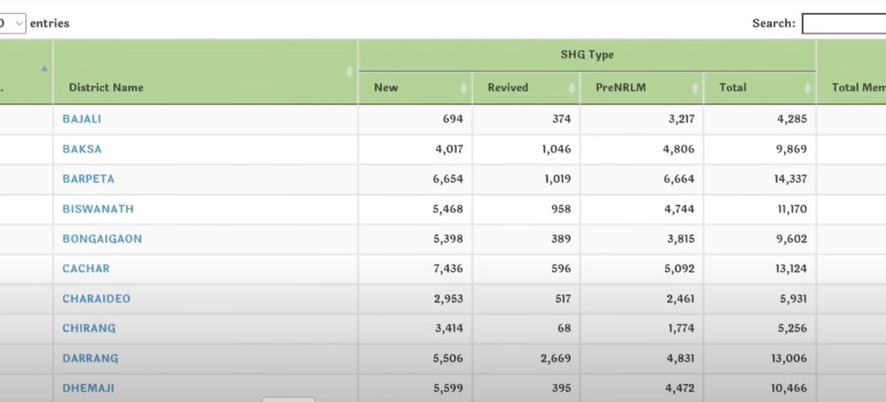Open the entries-per-page dropdown

[x=12, y=23]
